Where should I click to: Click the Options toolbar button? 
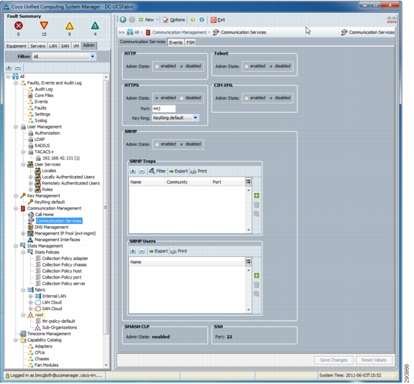pyautogui.click(x=174, y=20)
